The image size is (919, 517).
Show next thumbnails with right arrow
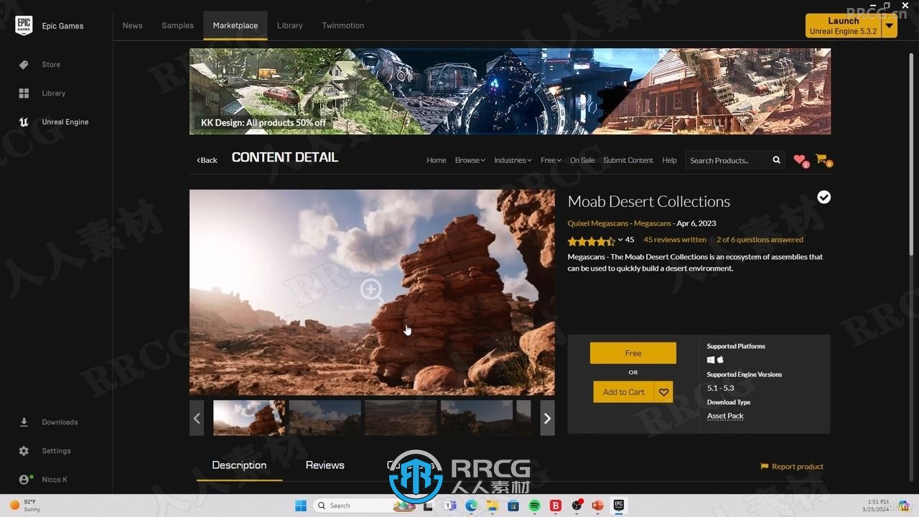click(547, 418)
